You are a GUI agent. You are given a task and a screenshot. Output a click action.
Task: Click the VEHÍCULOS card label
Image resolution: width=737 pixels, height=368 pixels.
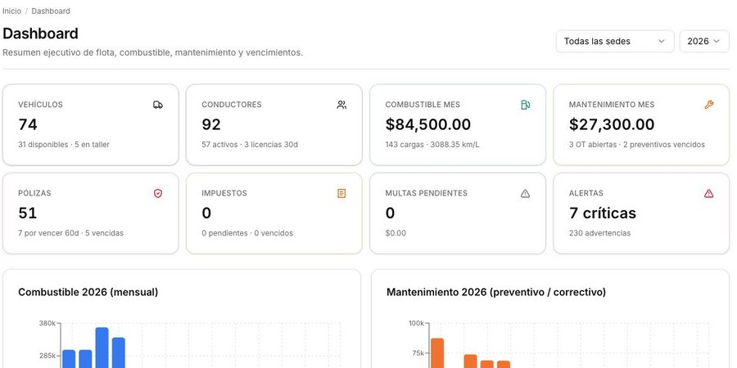pyautogui.click(x=40, y=105)
